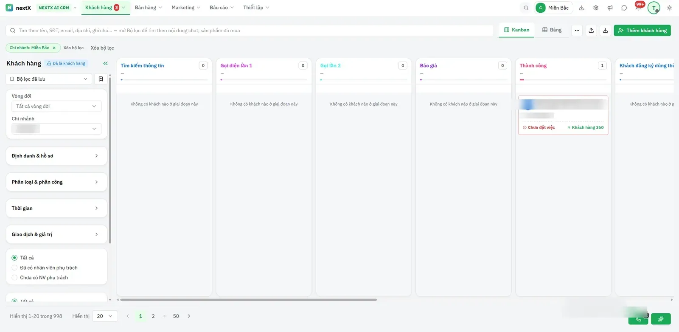Open settings via the gear icon

(596, 8)
